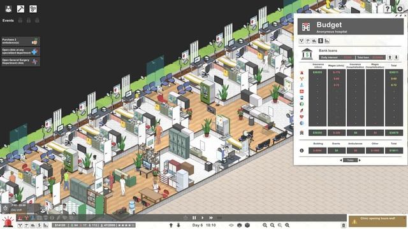Select the 'Purchase 2 ambulance(s)' objective
Viewport: 408px width, 229px height.
point(20,41)
